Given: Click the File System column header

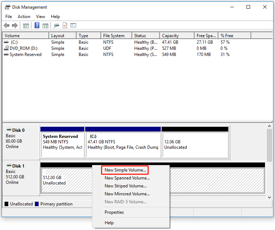Looking at the screenshot, I should [114, 36].
